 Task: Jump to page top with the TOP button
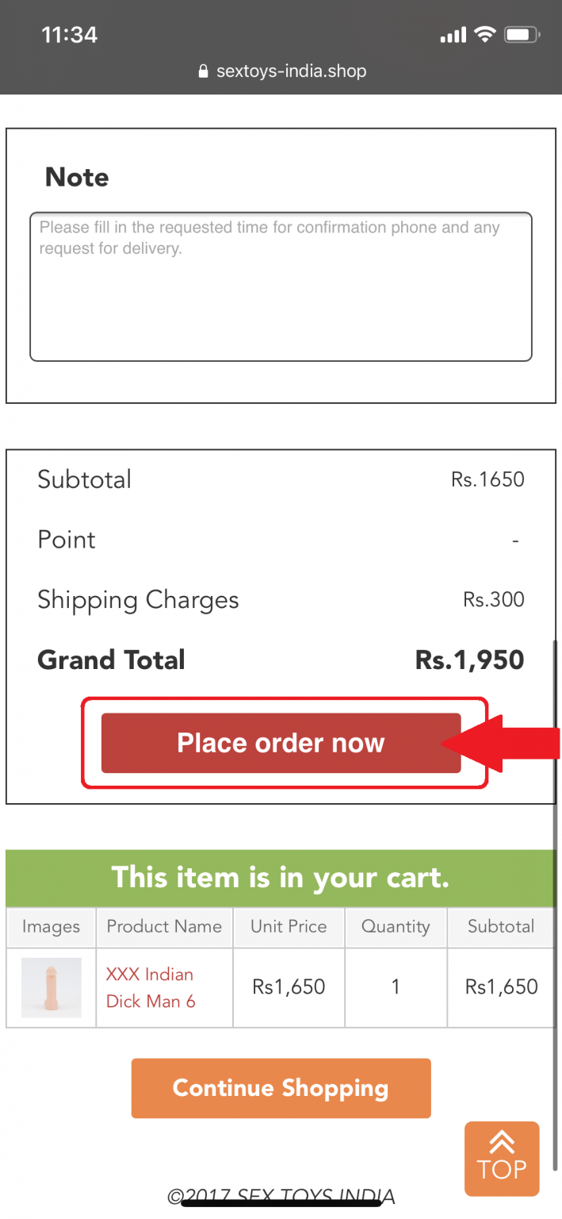point(502,1159)
